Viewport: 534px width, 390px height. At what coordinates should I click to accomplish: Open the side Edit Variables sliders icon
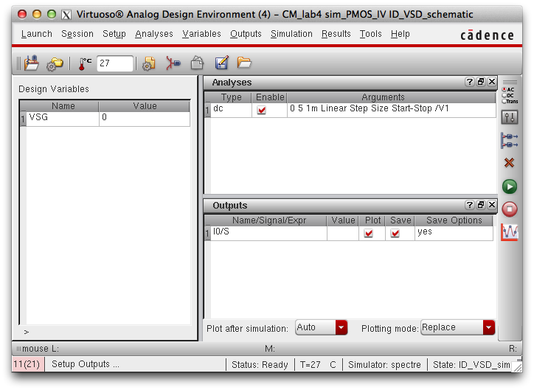click(x=510, y=117)
